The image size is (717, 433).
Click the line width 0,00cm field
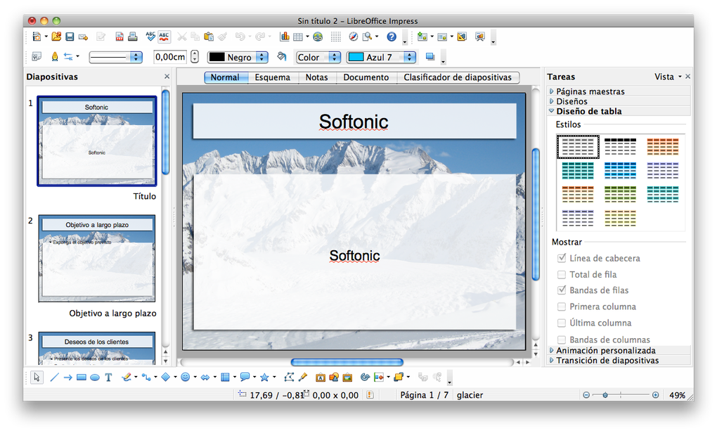[170, 57]
